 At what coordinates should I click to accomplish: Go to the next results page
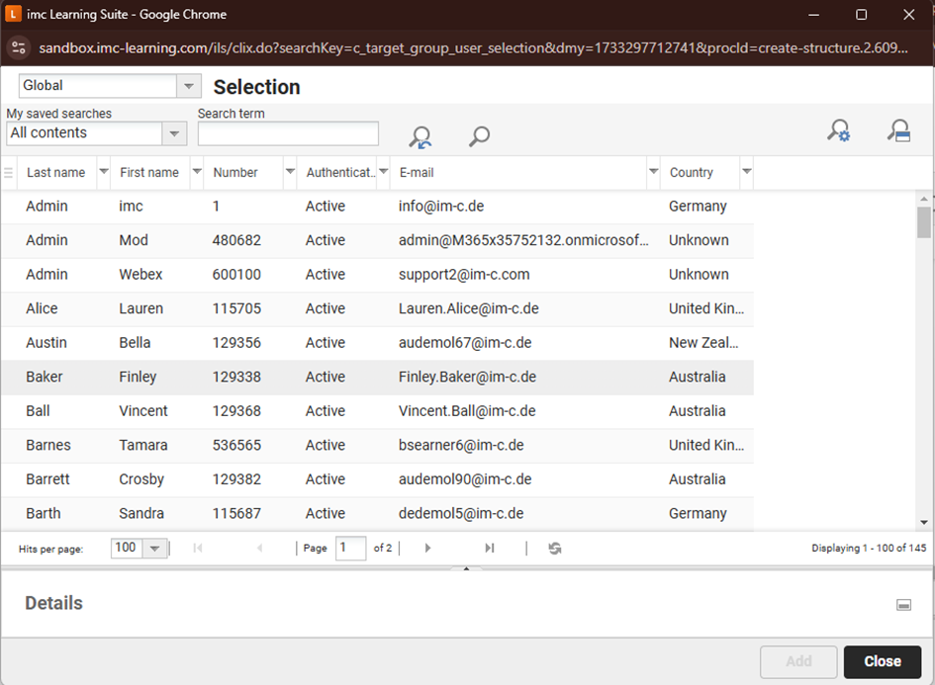(x=425, y=548)
